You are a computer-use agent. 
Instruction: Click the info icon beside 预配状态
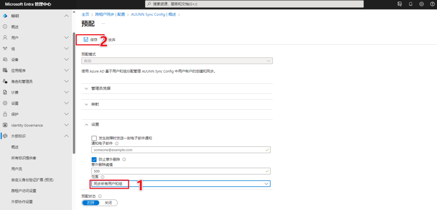point(100,196)
